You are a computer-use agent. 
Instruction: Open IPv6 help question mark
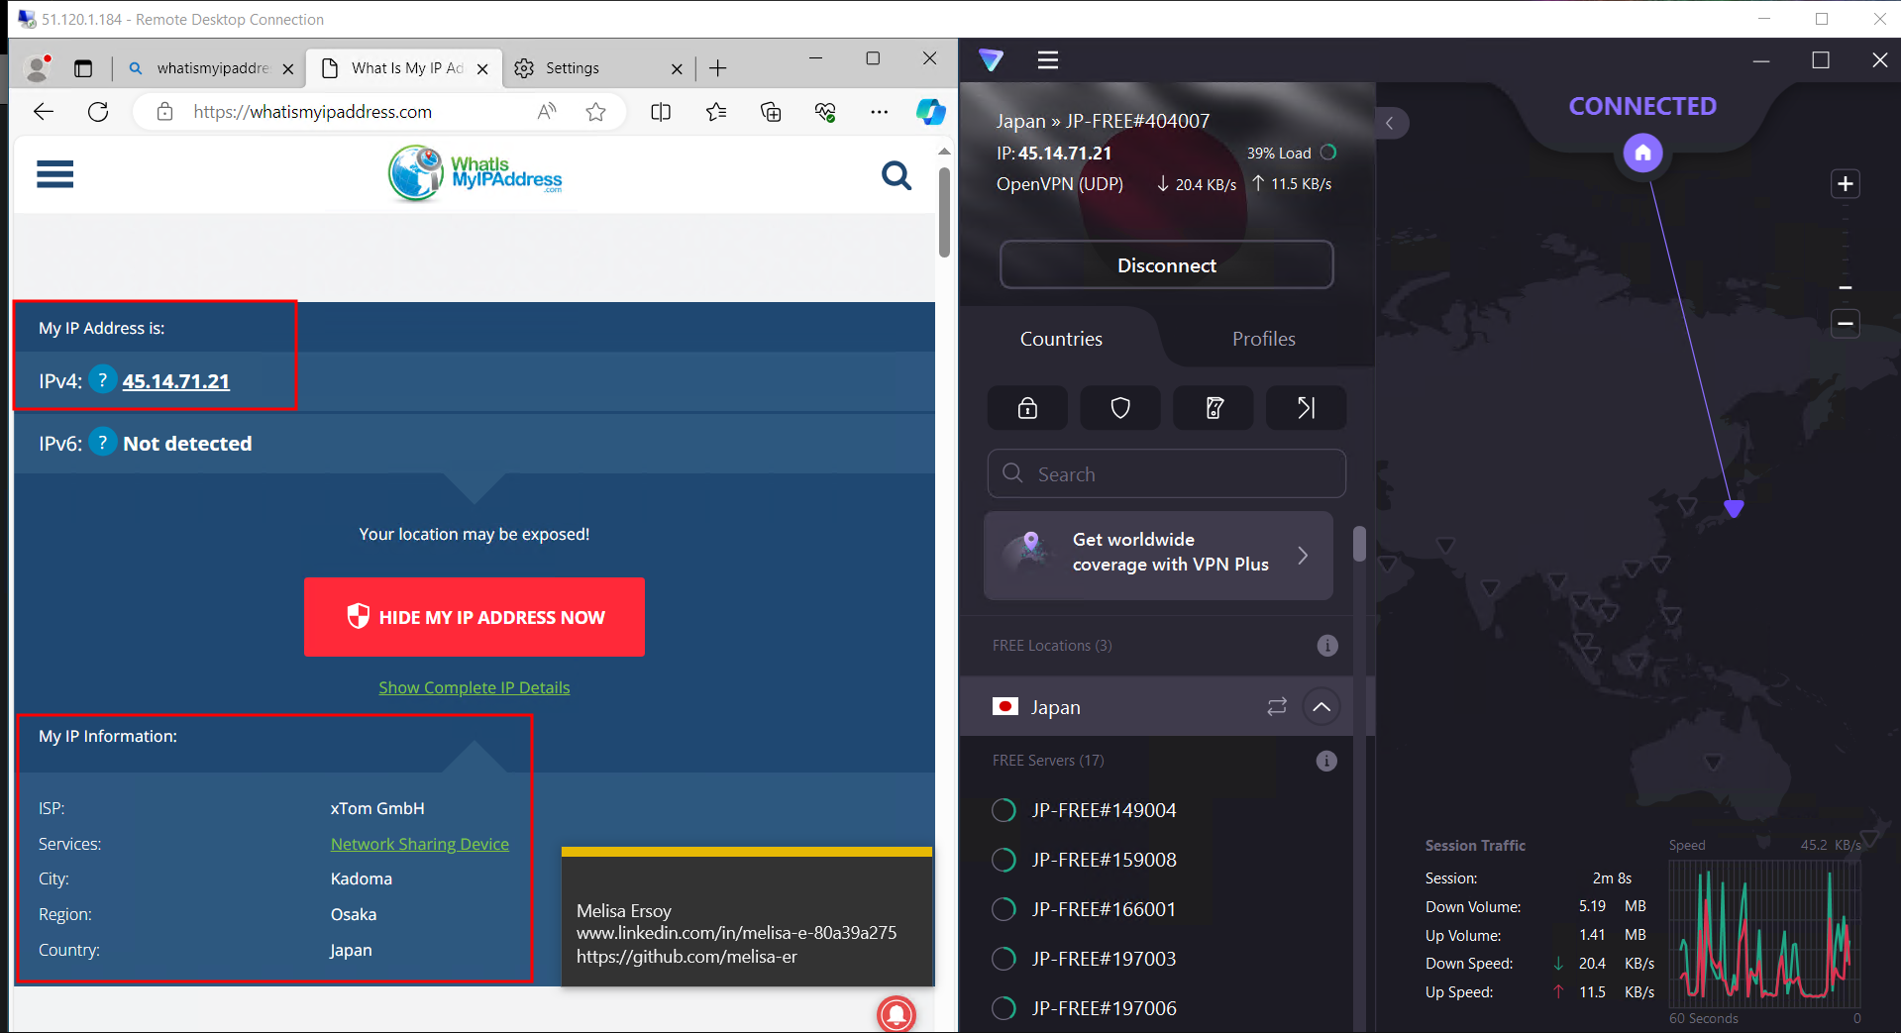tap(103, 442)
